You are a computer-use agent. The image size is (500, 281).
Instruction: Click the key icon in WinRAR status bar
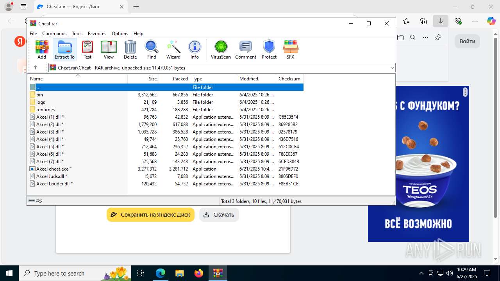pyautogui.click(x=39, y=201)
